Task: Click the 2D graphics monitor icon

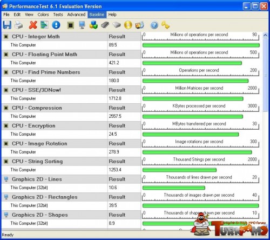Action: click(82, 25)
